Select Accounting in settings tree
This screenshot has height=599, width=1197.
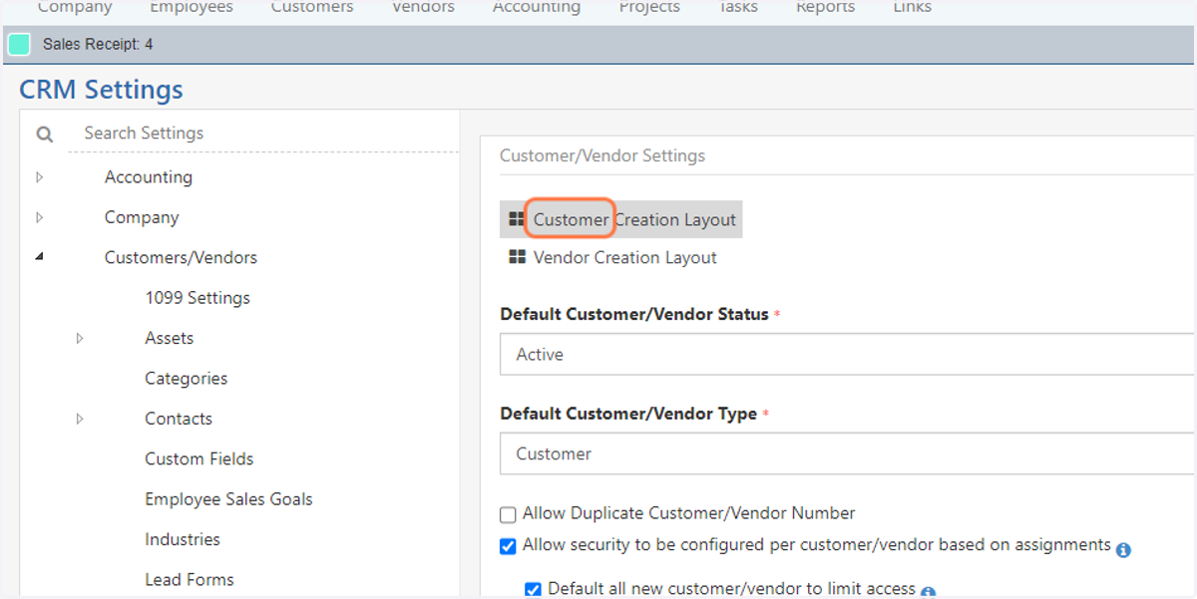click(149, 177)
